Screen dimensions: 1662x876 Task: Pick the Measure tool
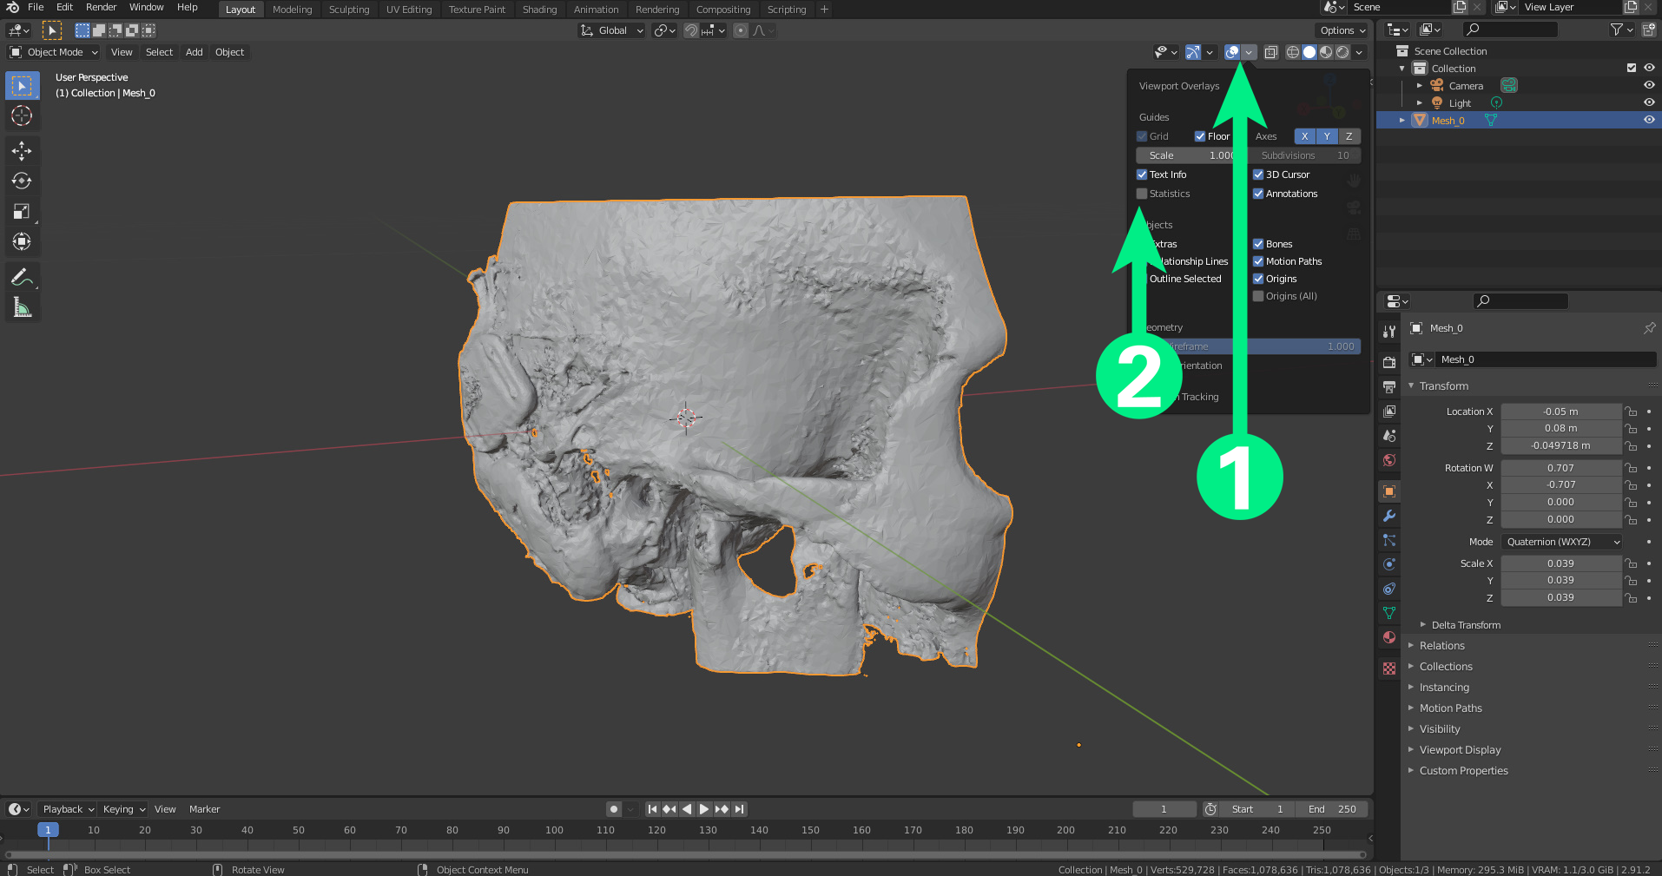pyautogui.click(x=22, y=307)
